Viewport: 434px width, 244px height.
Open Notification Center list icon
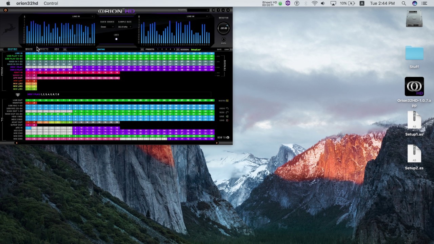pos(424,3)
